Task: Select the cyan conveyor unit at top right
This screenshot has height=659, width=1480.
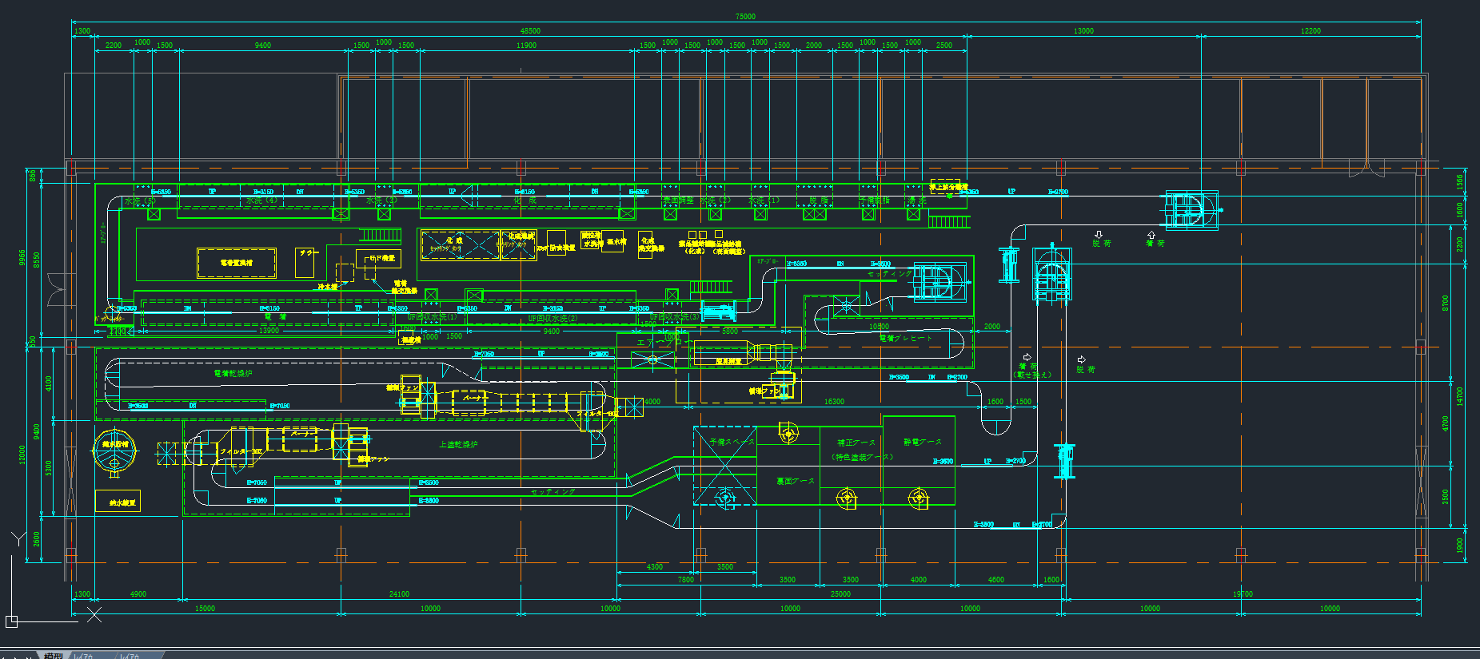Action: point(1190,210)
